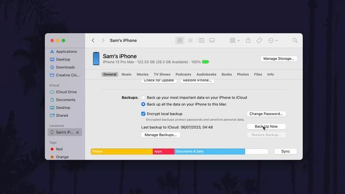This screenshot has width=345, height=194.
Task: Click Check for Update button
Action: point(159,81)
